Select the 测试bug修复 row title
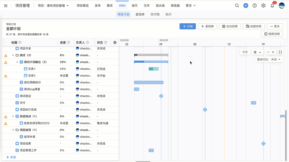Image resolution: width=289 pixels, height=162 pixels. pyautogui.click(x=32, y=89)
